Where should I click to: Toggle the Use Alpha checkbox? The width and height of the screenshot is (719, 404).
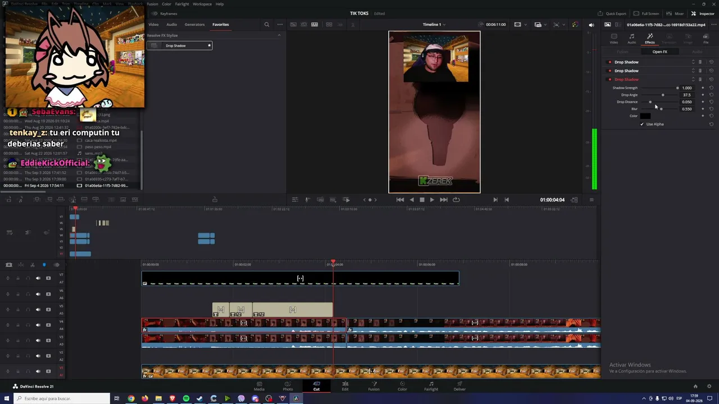click(x=642, y=124)
